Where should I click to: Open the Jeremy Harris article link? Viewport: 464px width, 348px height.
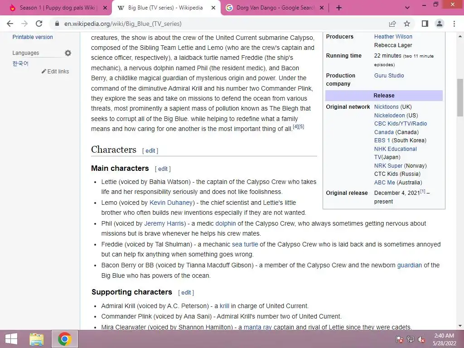(165, 223)
